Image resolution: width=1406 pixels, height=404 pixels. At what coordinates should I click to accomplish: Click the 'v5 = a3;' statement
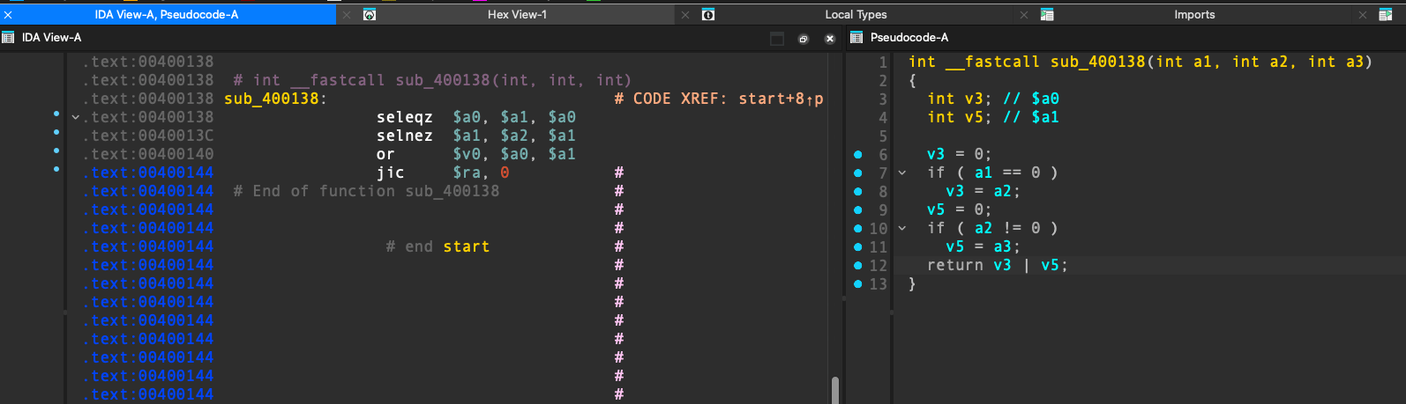[x=983, y=246]
